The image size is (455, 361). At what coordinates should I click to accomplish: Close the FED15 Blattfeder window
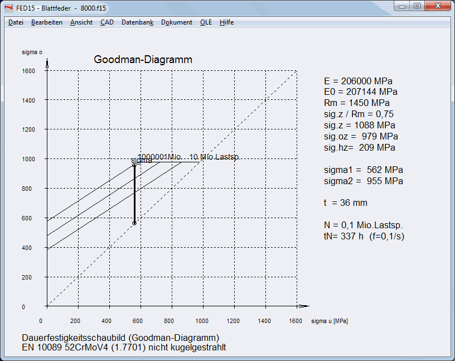pos(437,6)
